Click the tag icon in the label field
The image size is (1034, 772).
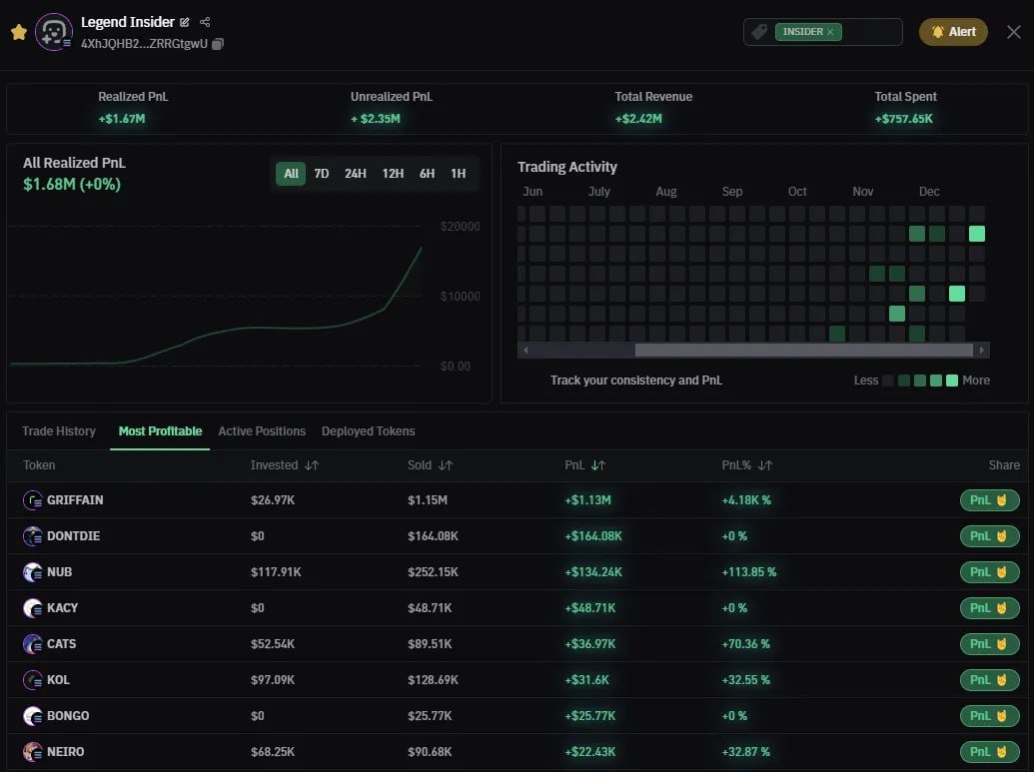757,31
